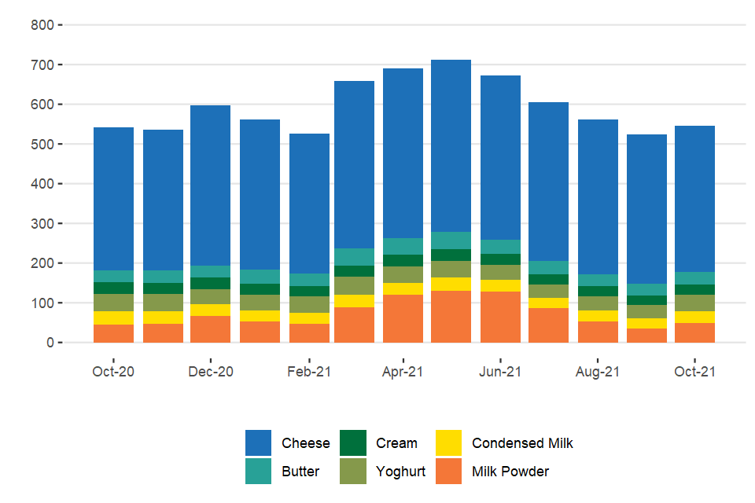Click the 500 y-axis tick label

[x=42, y=145]
